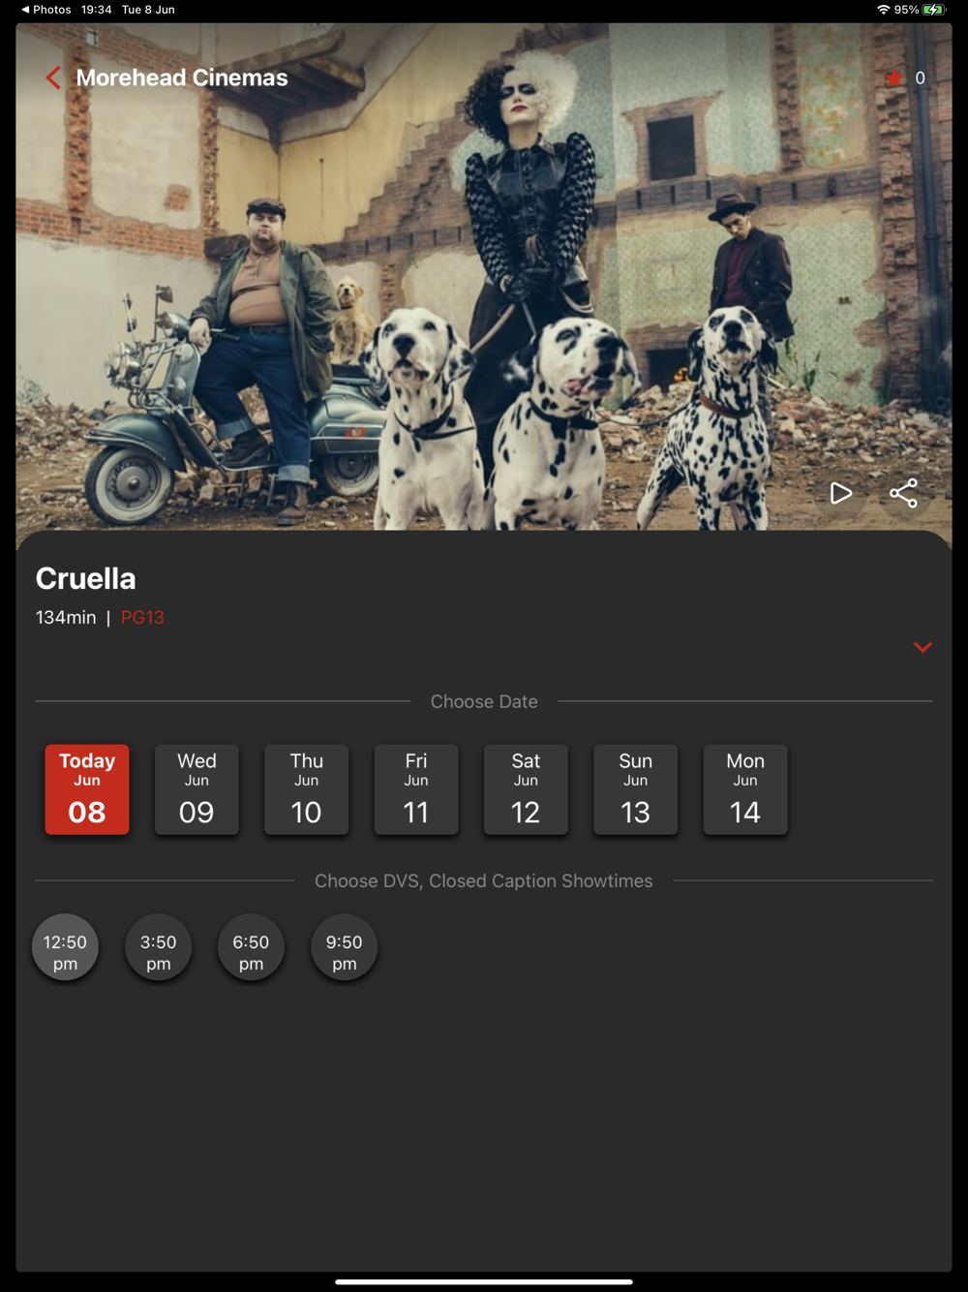Pick Fri Jun 11 date

416,789
